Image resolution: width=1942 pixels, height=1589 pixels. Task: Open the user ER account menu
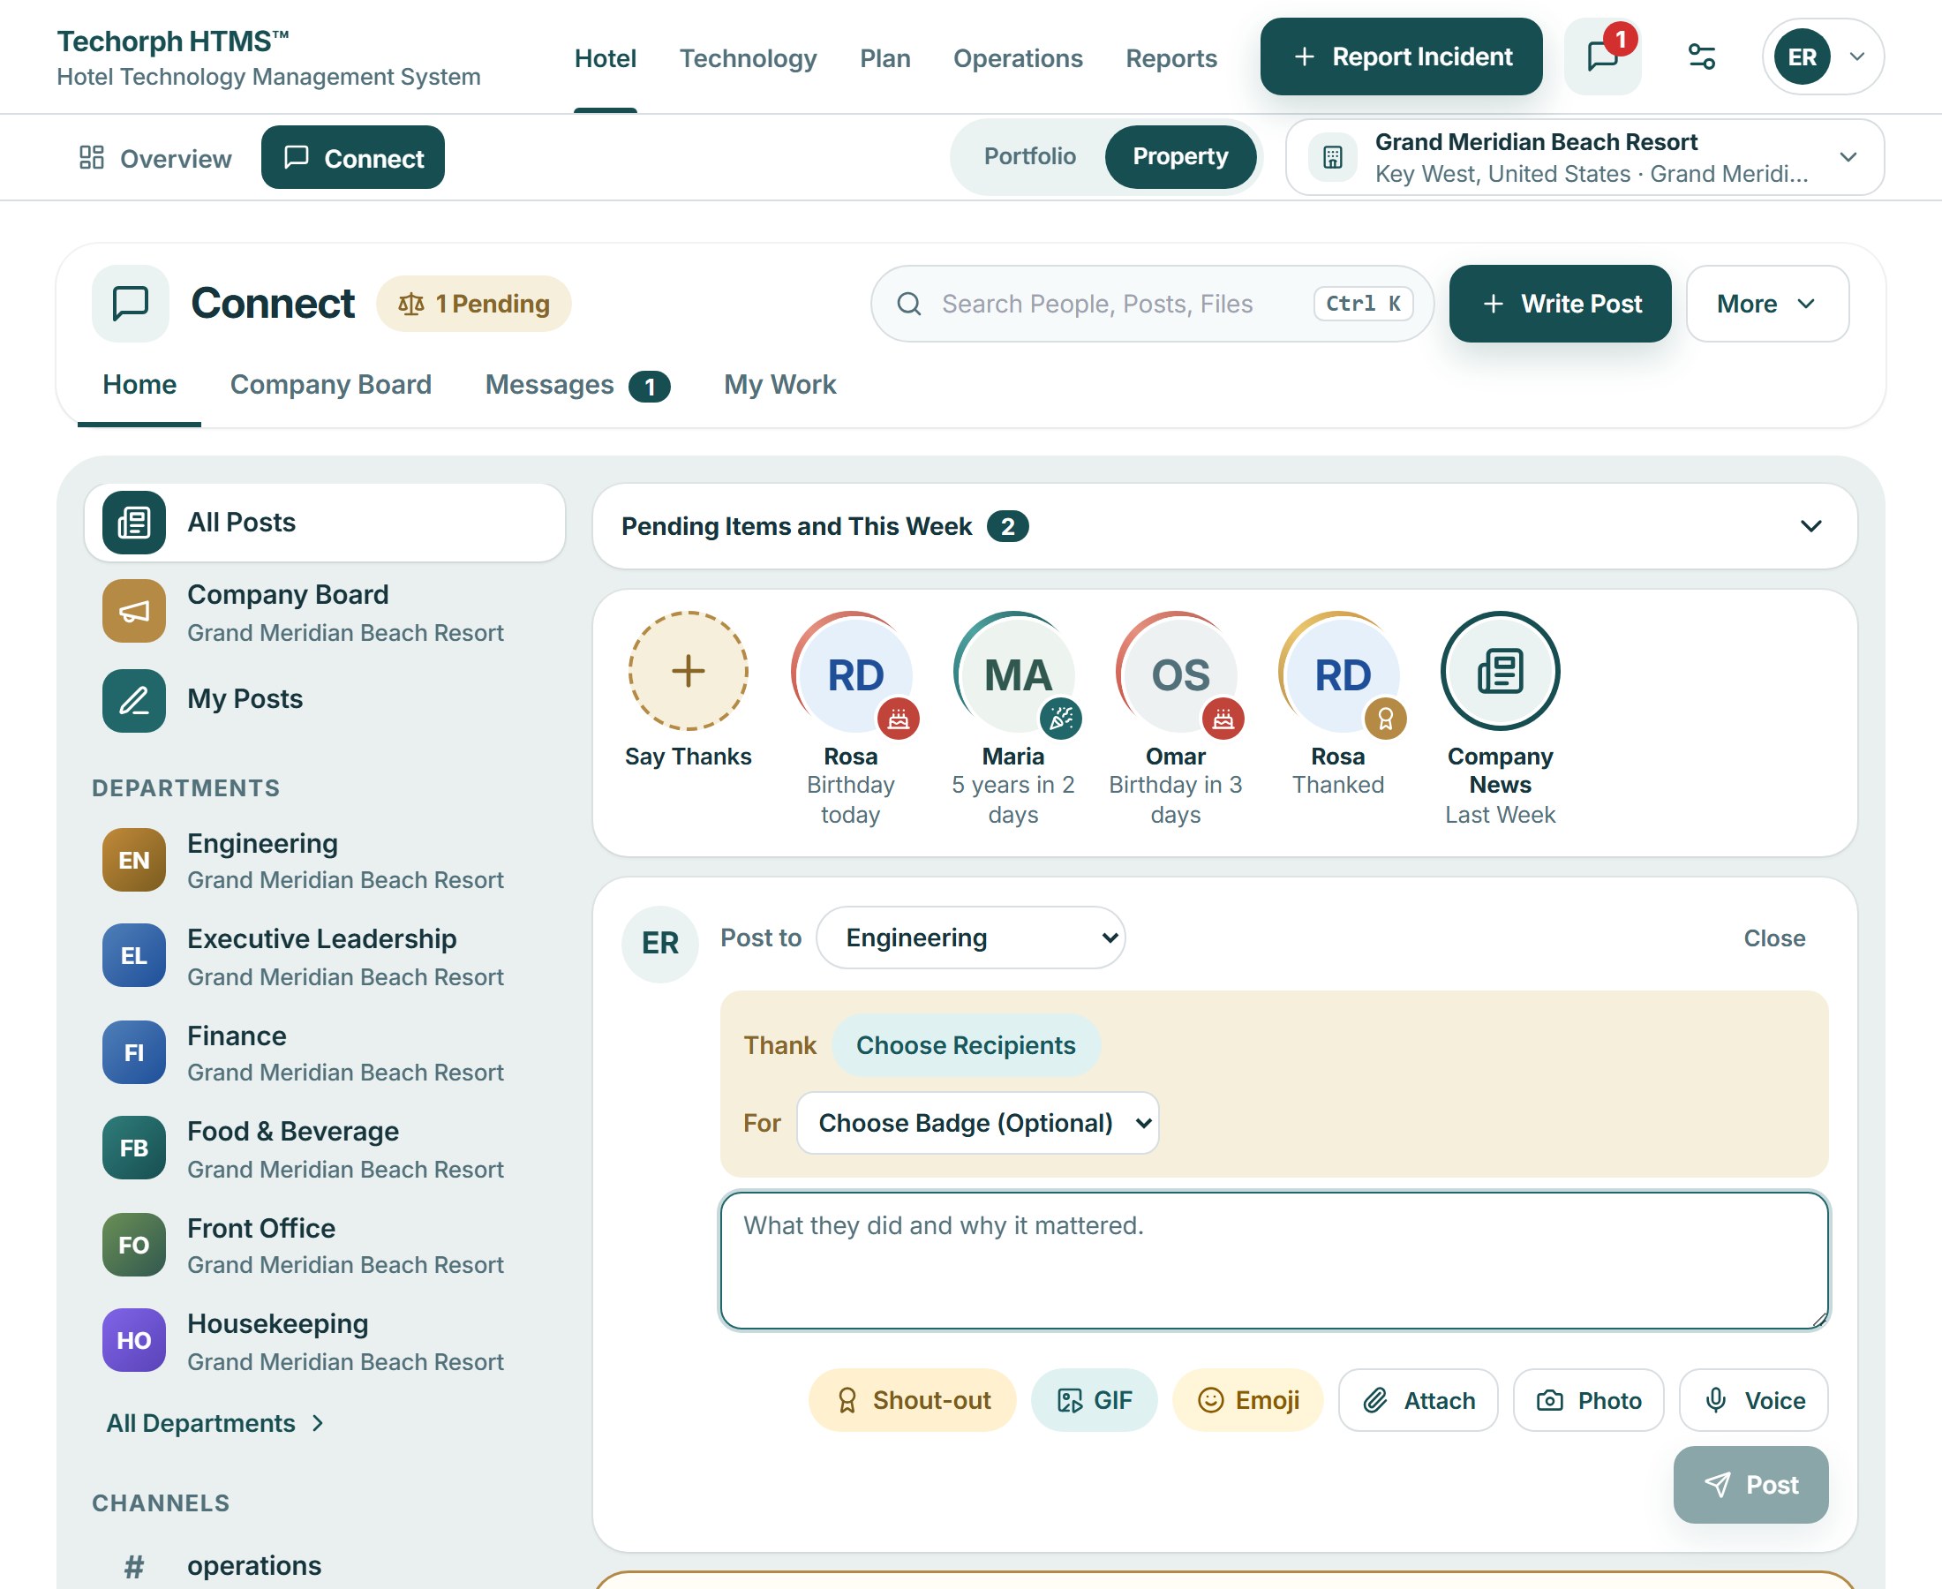[1823, 56]
